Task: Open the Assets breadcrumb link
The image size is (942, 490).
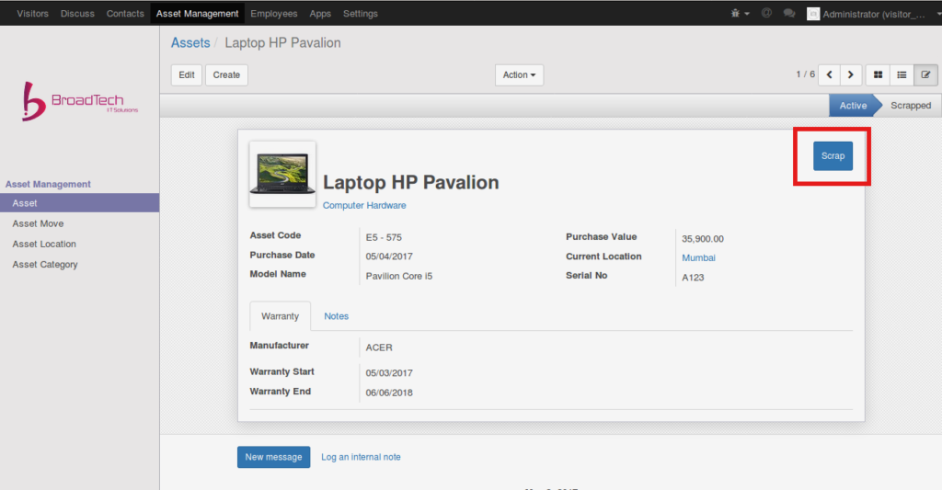Action: pyautogui.click(x=190, y=42)
